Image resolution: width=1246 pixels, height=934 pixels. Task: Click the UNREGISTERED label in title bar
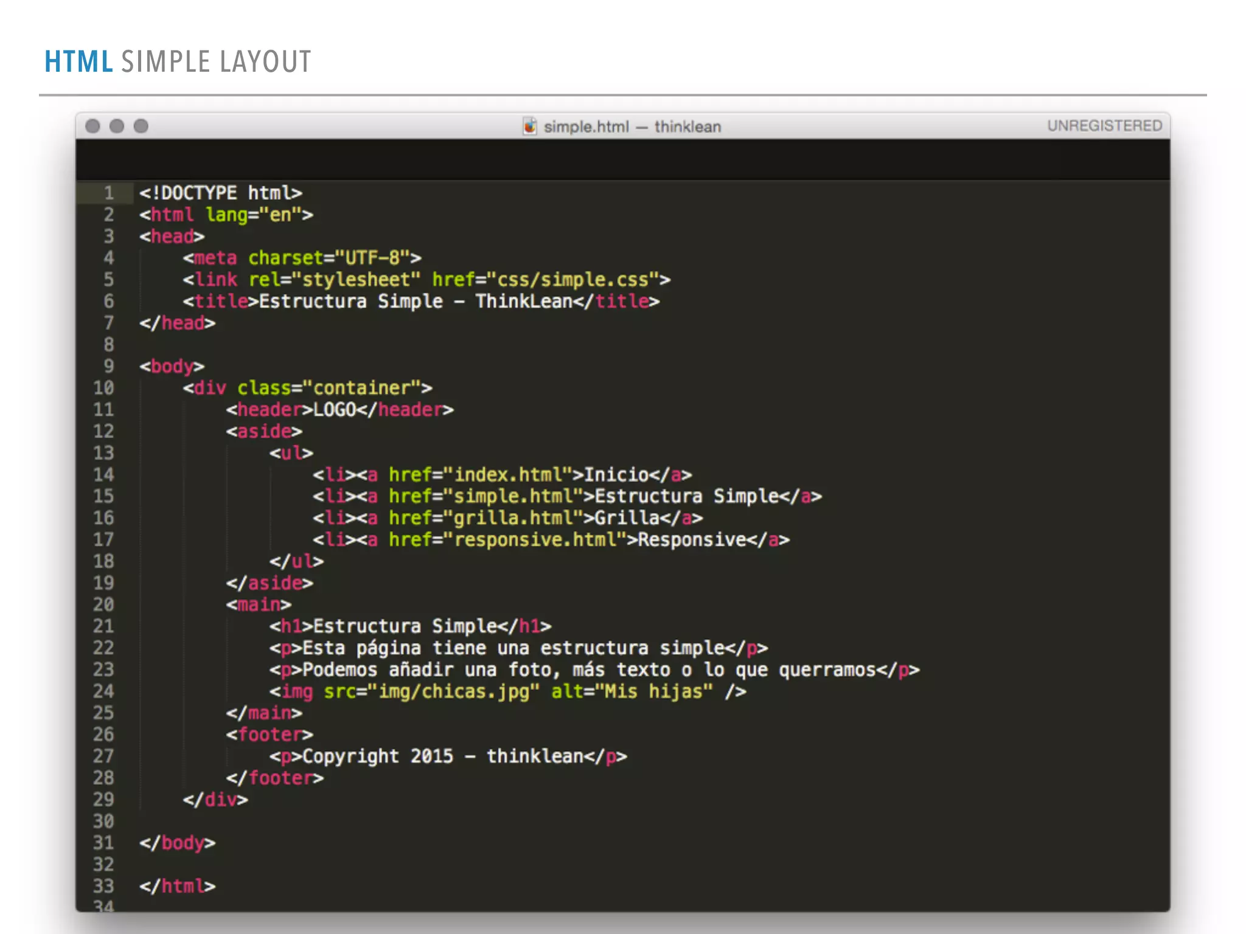[x=1104, y=126]
